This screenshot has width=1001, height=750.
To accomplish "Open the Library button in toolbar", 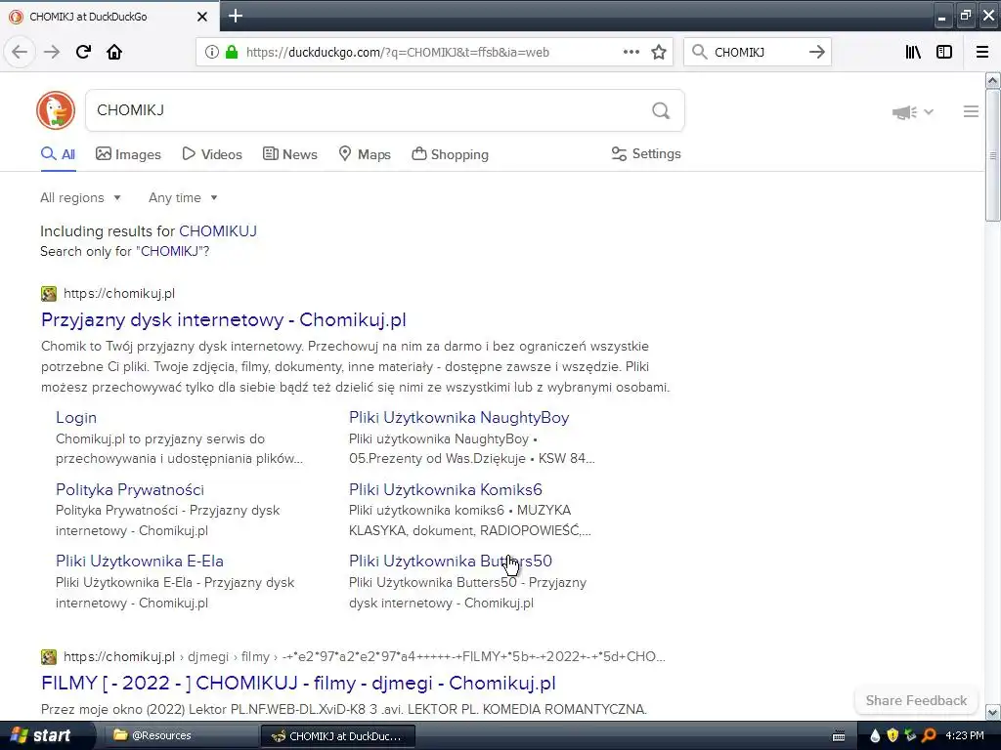I will 913,53.
